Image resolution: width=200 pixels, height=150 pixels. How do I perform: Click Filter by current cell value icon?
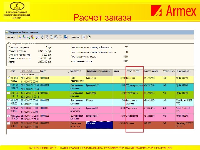[x=51, y=37]
